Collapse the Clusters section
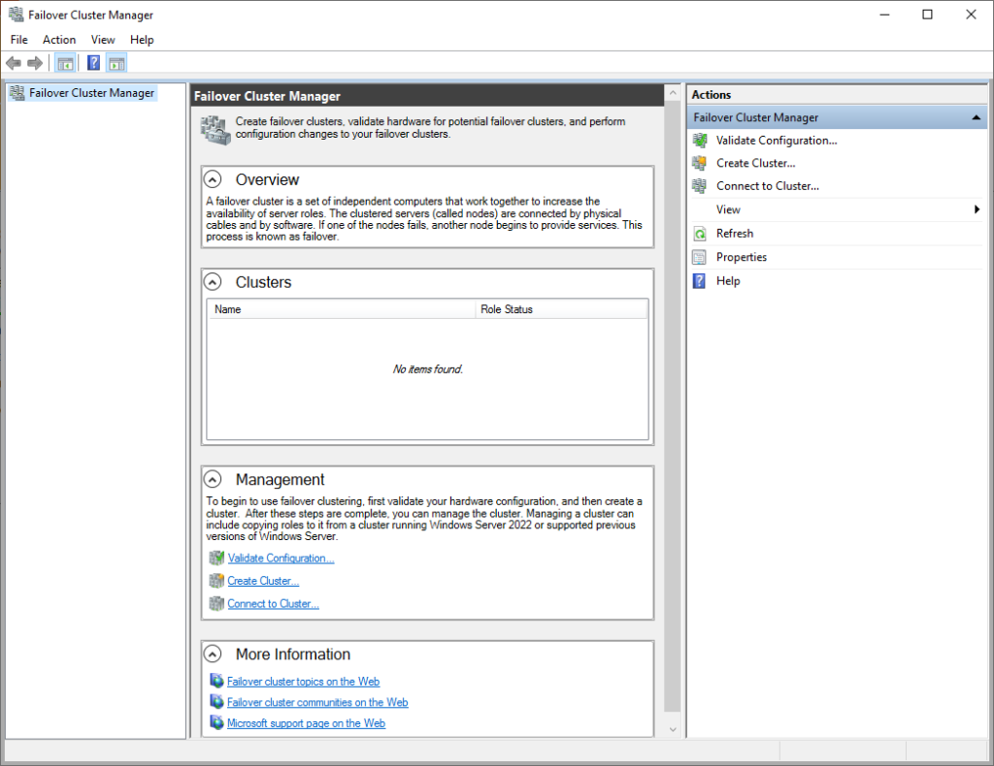This screenshot has width=994, height=766. [x=213, y=282]
